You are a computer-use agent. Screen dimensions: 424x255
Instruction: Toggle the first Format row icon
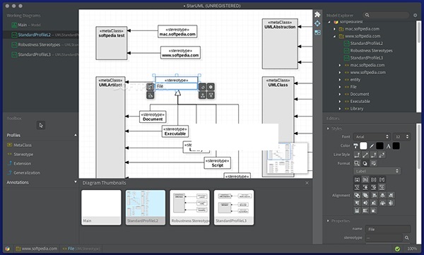[x=357, y=163]
